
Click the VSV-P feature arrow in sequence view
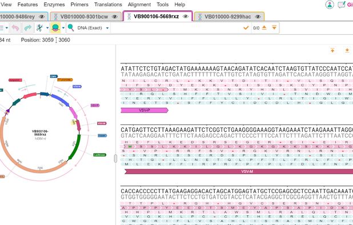coord(145,110)
